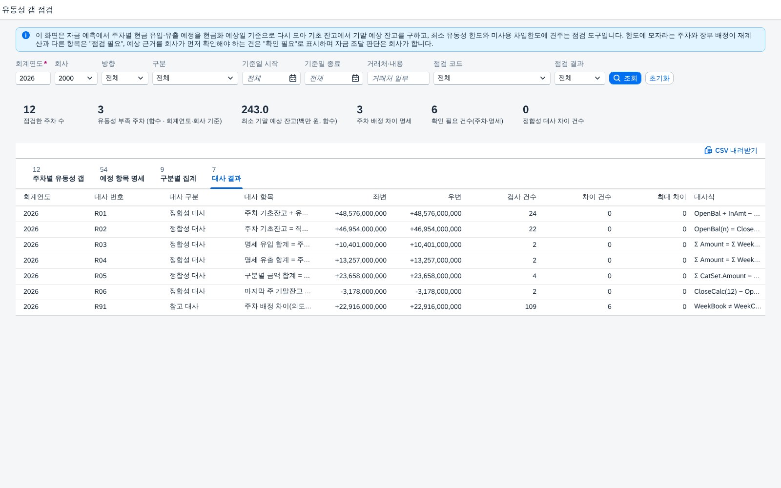This screenshot has height=488, width=781.
Task: Click the 확인 필요 건수 KPI label
Action: (x=467, y=121)
